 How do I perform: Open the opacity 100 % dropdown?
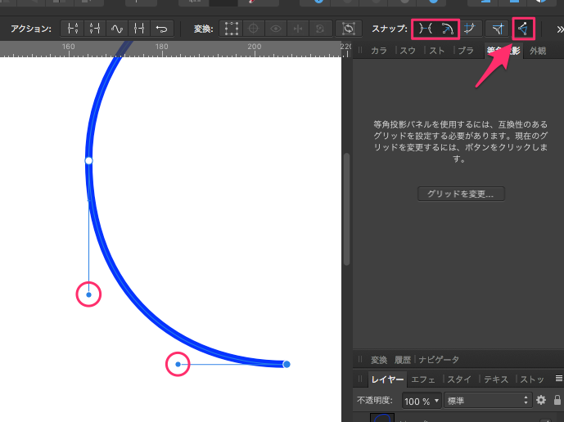coord(422,401)
